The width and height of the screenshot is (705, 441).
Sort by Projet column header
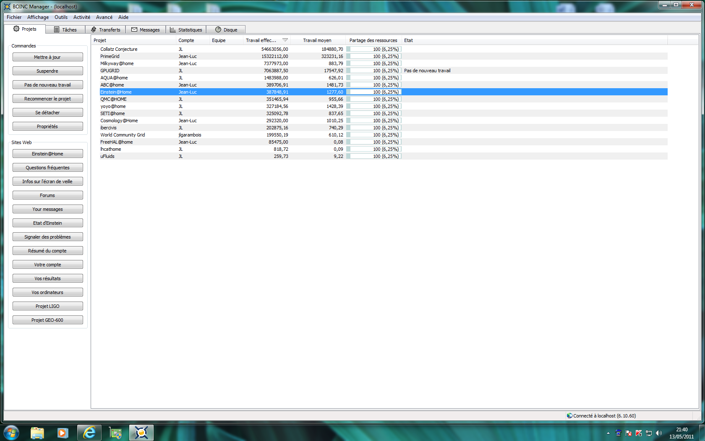click(x=133, y=40)
